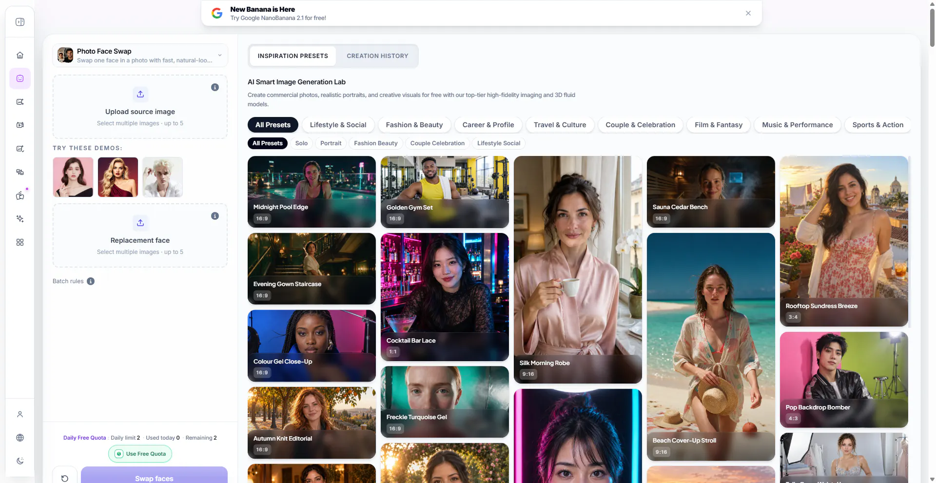
Task: Open Sauna Cedar Bench preset
Action: (x=711, y=192)
